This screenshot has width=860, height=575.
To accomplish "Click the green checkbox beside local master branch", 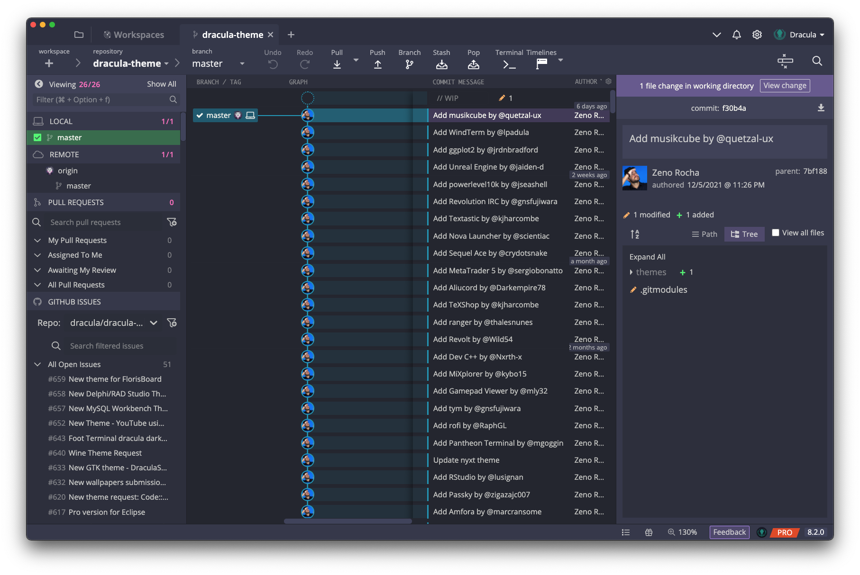I will point(37,137).
